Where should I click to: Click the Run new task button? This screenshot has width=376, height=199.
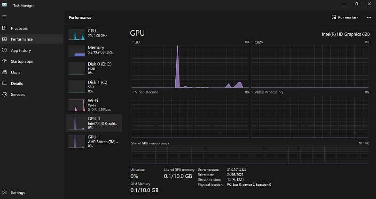[x=345, y=17]
